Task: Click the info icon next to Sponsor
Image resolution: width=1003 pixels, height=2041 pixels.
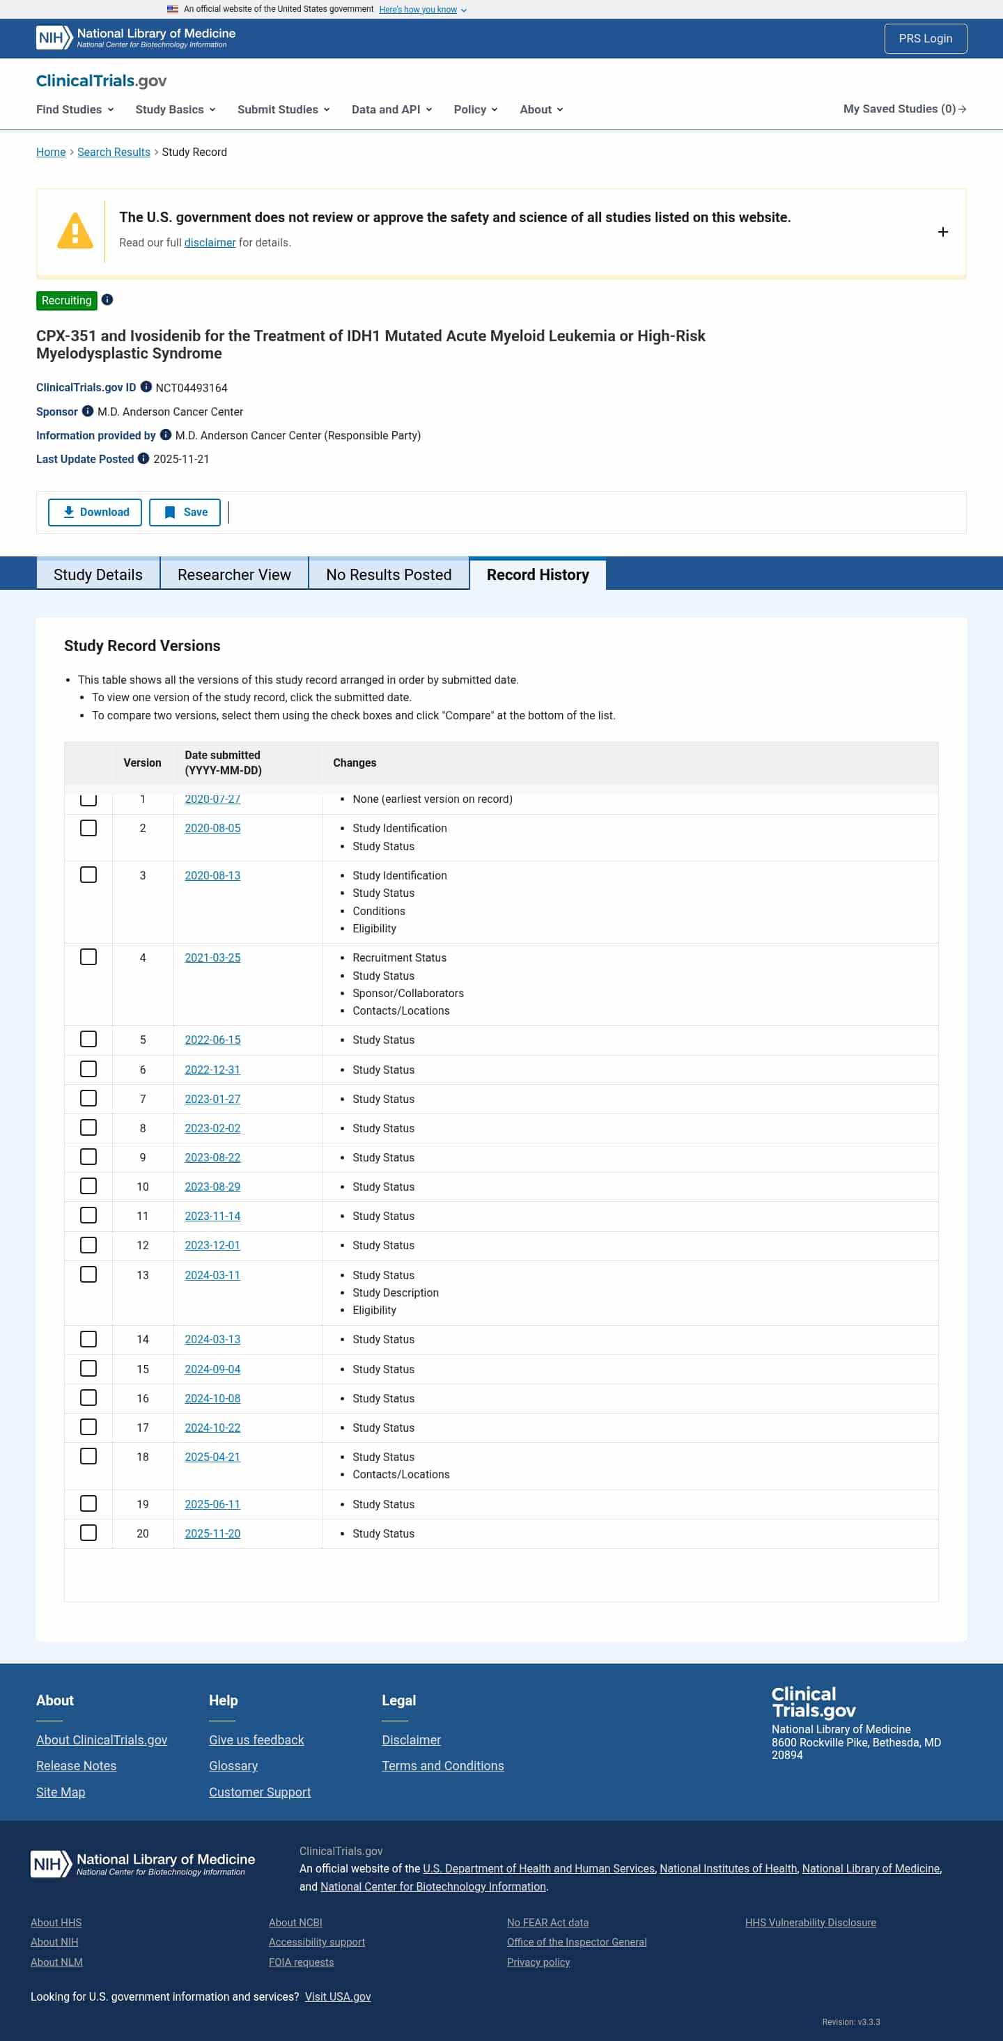Action: [88, 410]
